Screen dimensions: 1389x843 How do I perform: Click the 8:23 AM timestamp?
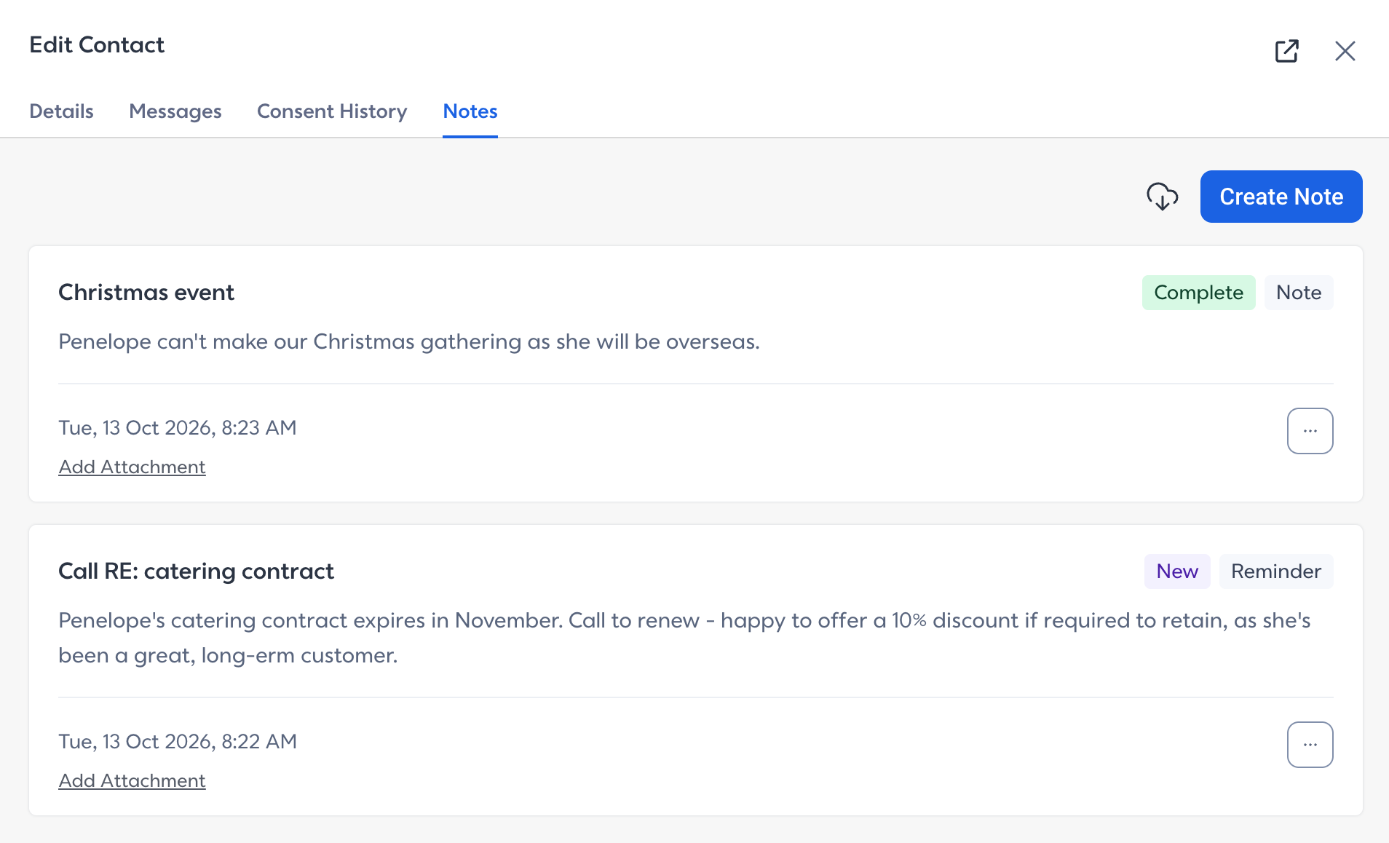point(178,427)
